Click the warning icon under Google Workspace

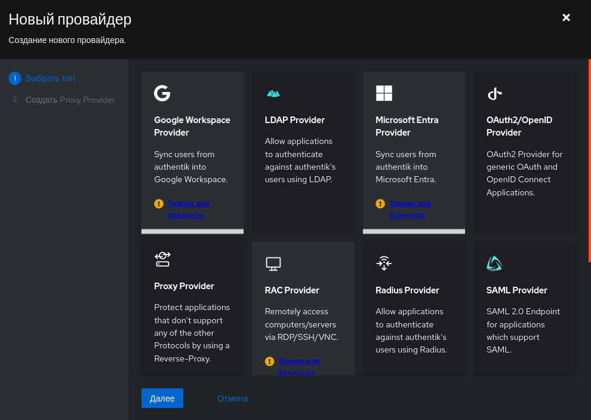tap(159, 204)
